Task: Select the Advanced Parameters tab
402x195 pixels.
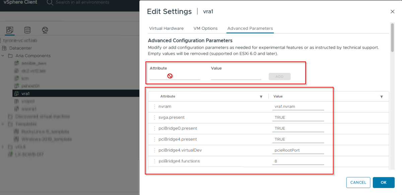Action: click(x=250, y=28)
